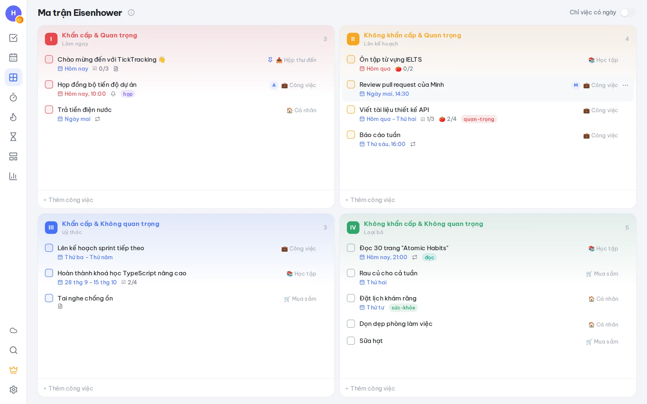Open the tasks checklist view in sidebar
647x404 pixels.
[13, 38]
